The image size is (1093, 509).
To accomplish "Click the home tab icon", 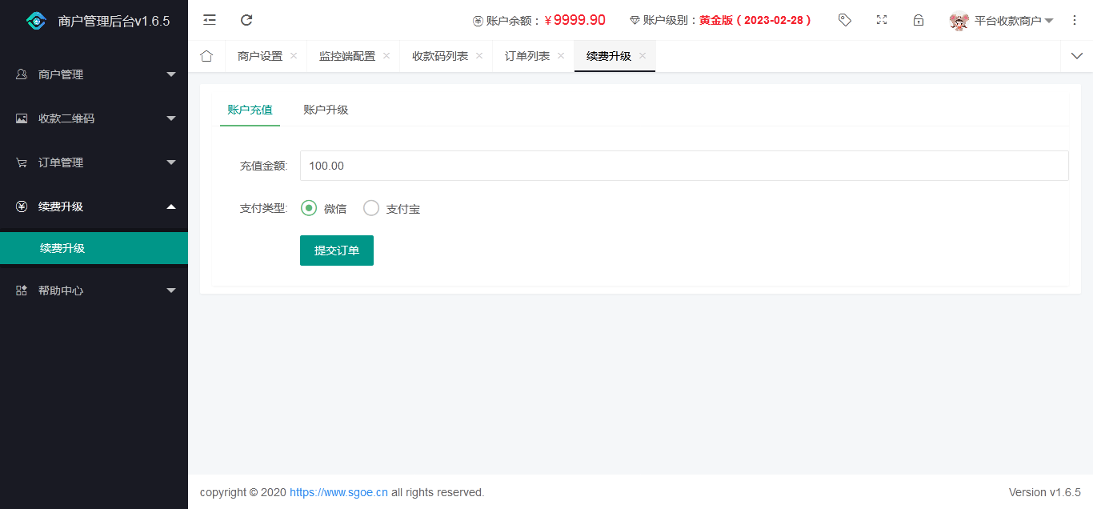I will 206,56.
